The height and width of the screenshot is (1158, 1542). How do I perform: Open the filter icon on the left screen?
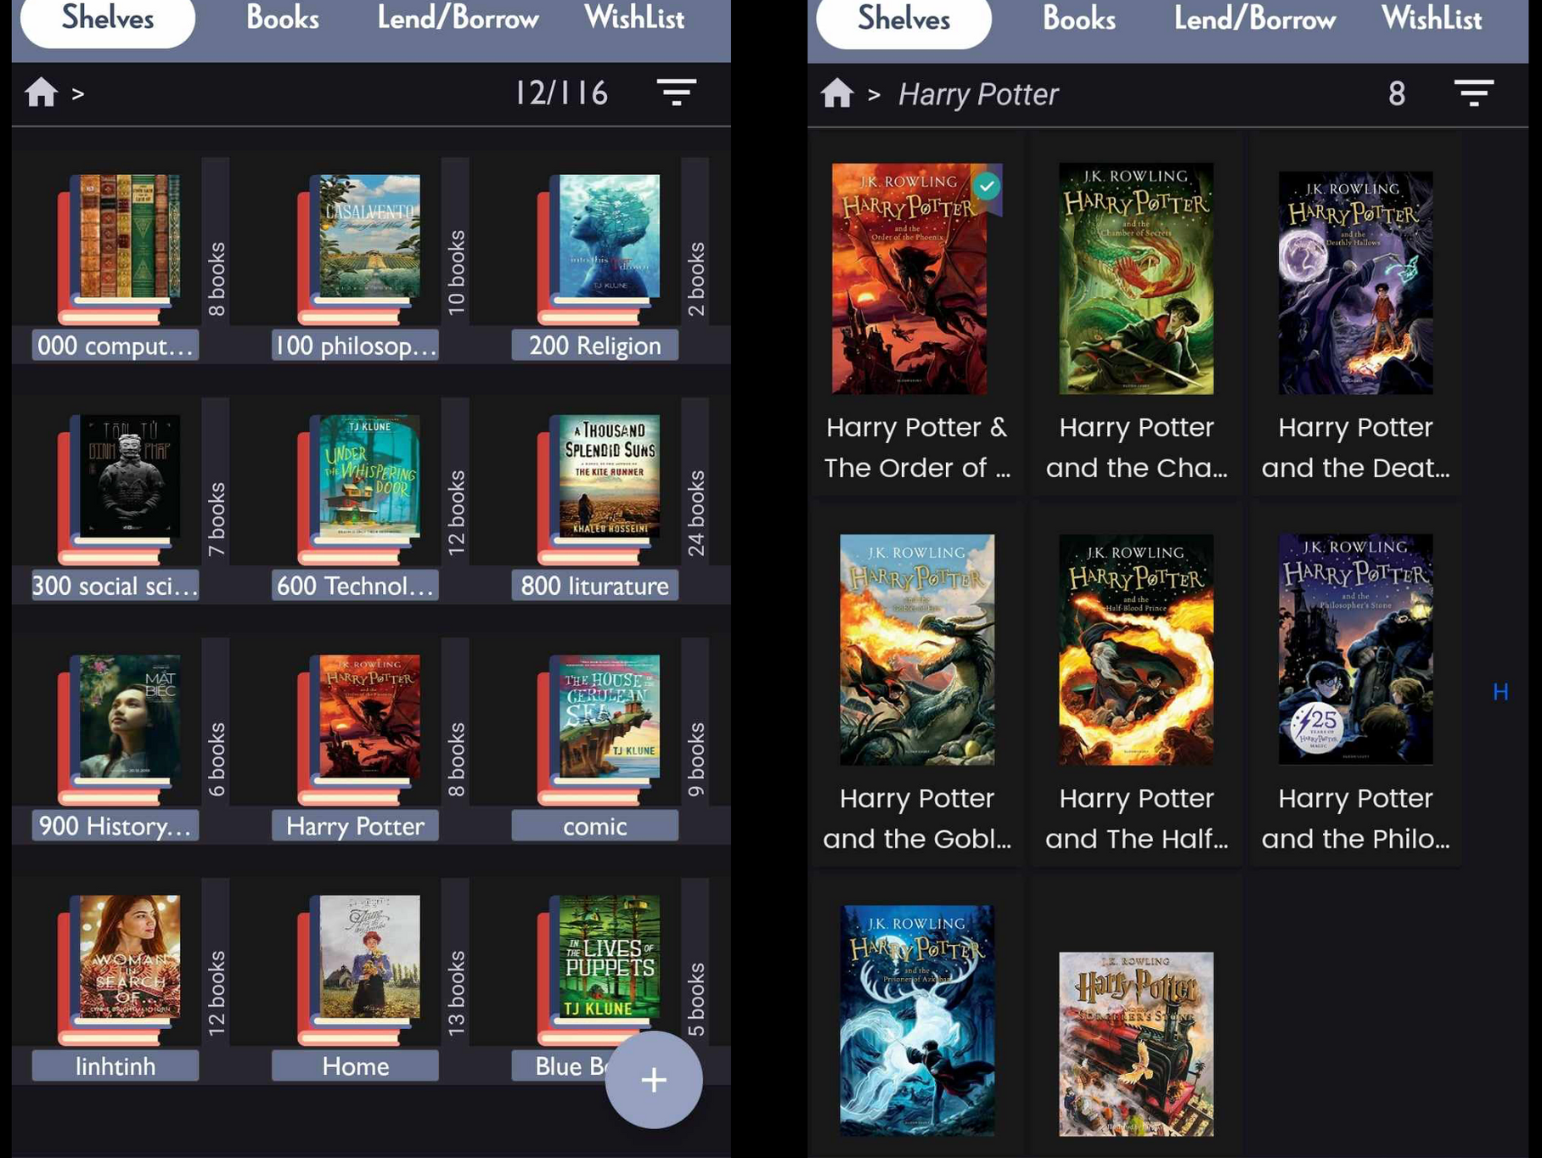tap(676, 92)
